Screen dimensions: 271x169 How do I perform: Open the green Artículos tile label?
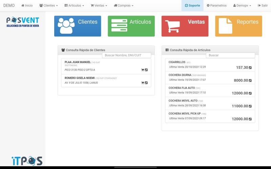coord(140,22)
